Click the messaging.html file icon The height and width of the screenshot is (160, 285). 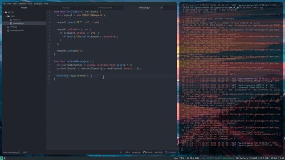(x=8, y=31)
